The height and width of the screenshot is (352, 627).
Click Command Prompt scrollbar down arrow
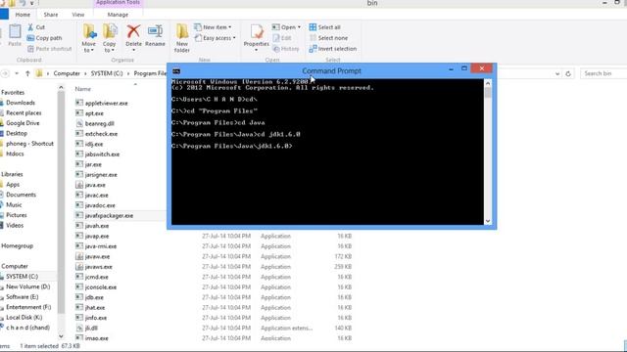pyautogui.click(x=488, y=221)
